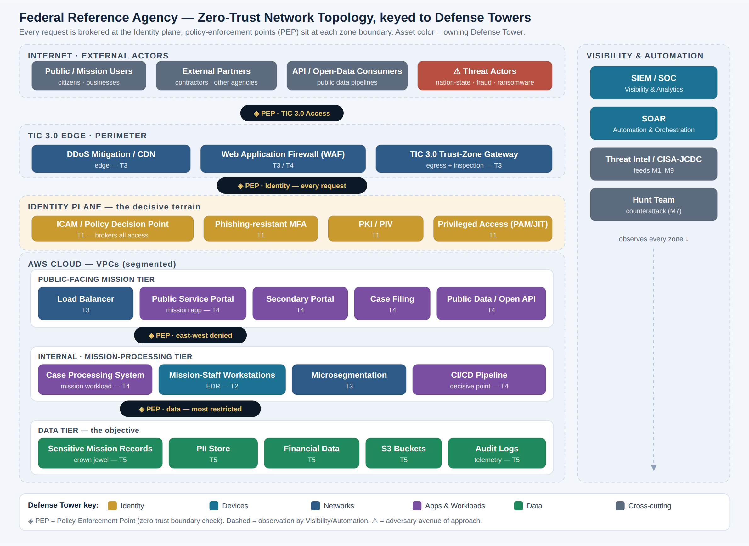Click the PEP east-west denied pill
Image resolution: width=749 pixels, height=546 pixels.
(190, 335)
